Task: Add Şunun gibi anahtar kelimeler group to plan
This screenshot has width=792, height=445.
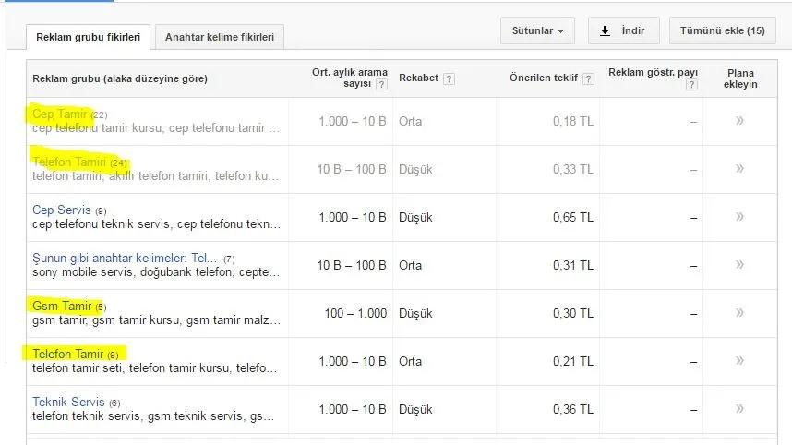Action: tap(740, 265)
